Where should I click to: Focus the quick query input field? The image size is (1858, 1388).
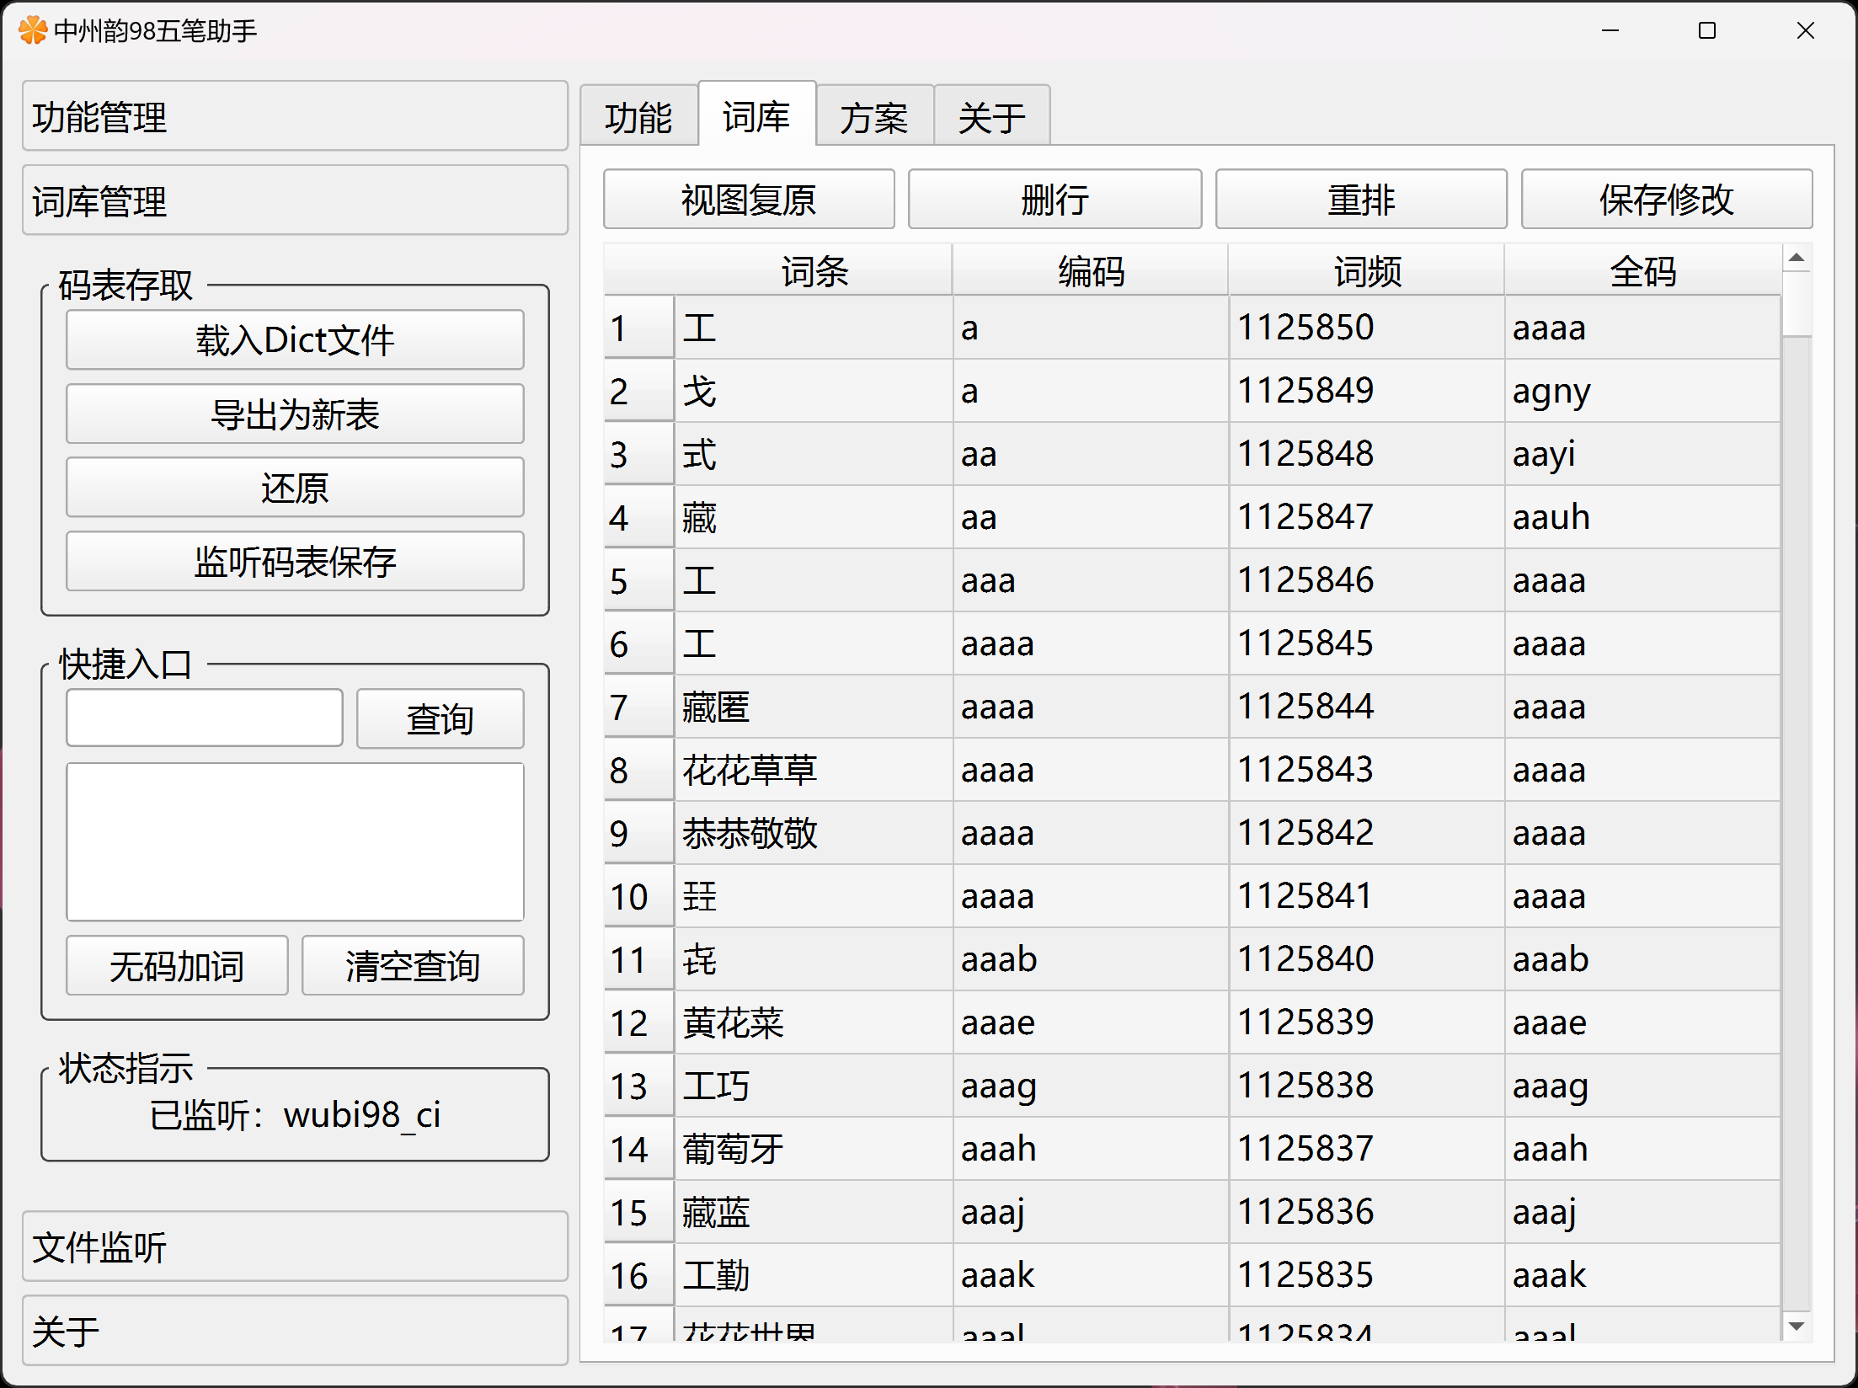205,718
